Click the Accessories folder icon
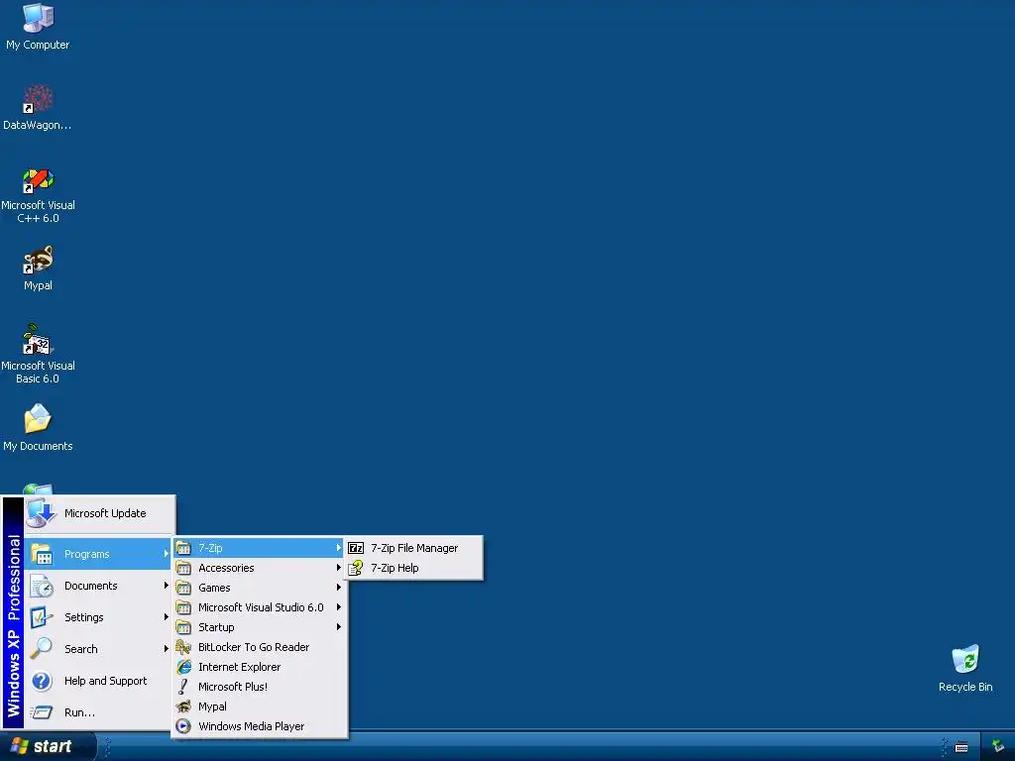Screen dimensions: 1015x761 point(183,568)
